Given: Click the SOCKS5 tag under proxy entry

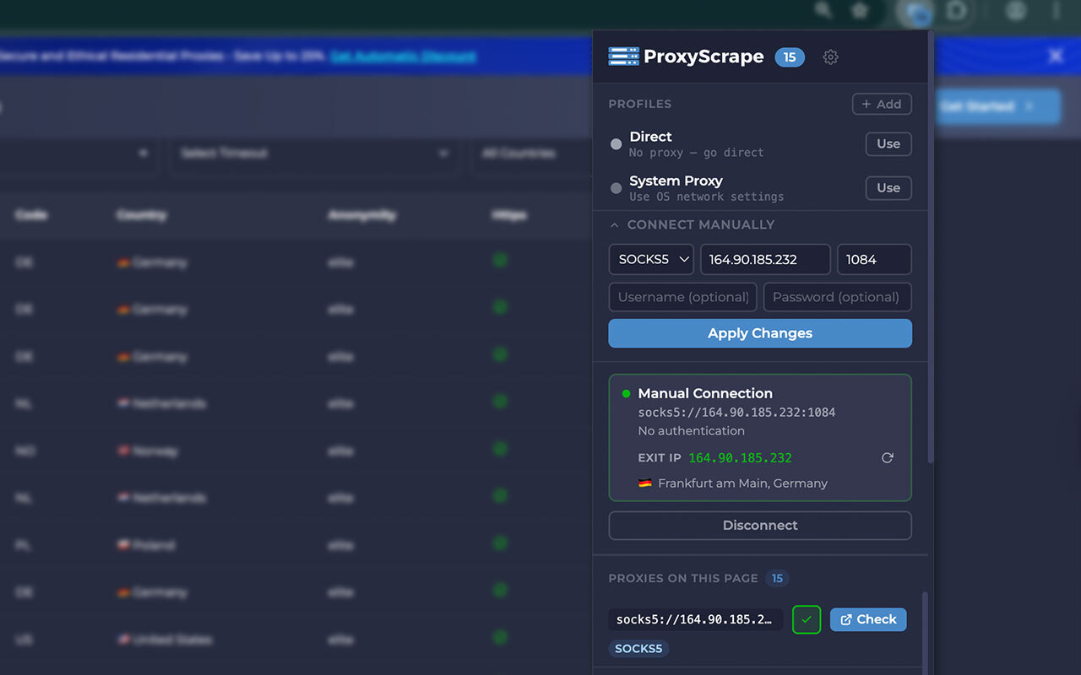Looking at the screenshot, I should (x=638, y=649).
